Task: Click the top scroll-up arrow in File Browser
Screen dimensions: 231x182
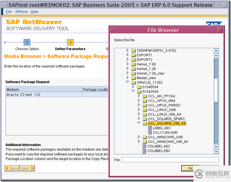Action: pos(216,51)
